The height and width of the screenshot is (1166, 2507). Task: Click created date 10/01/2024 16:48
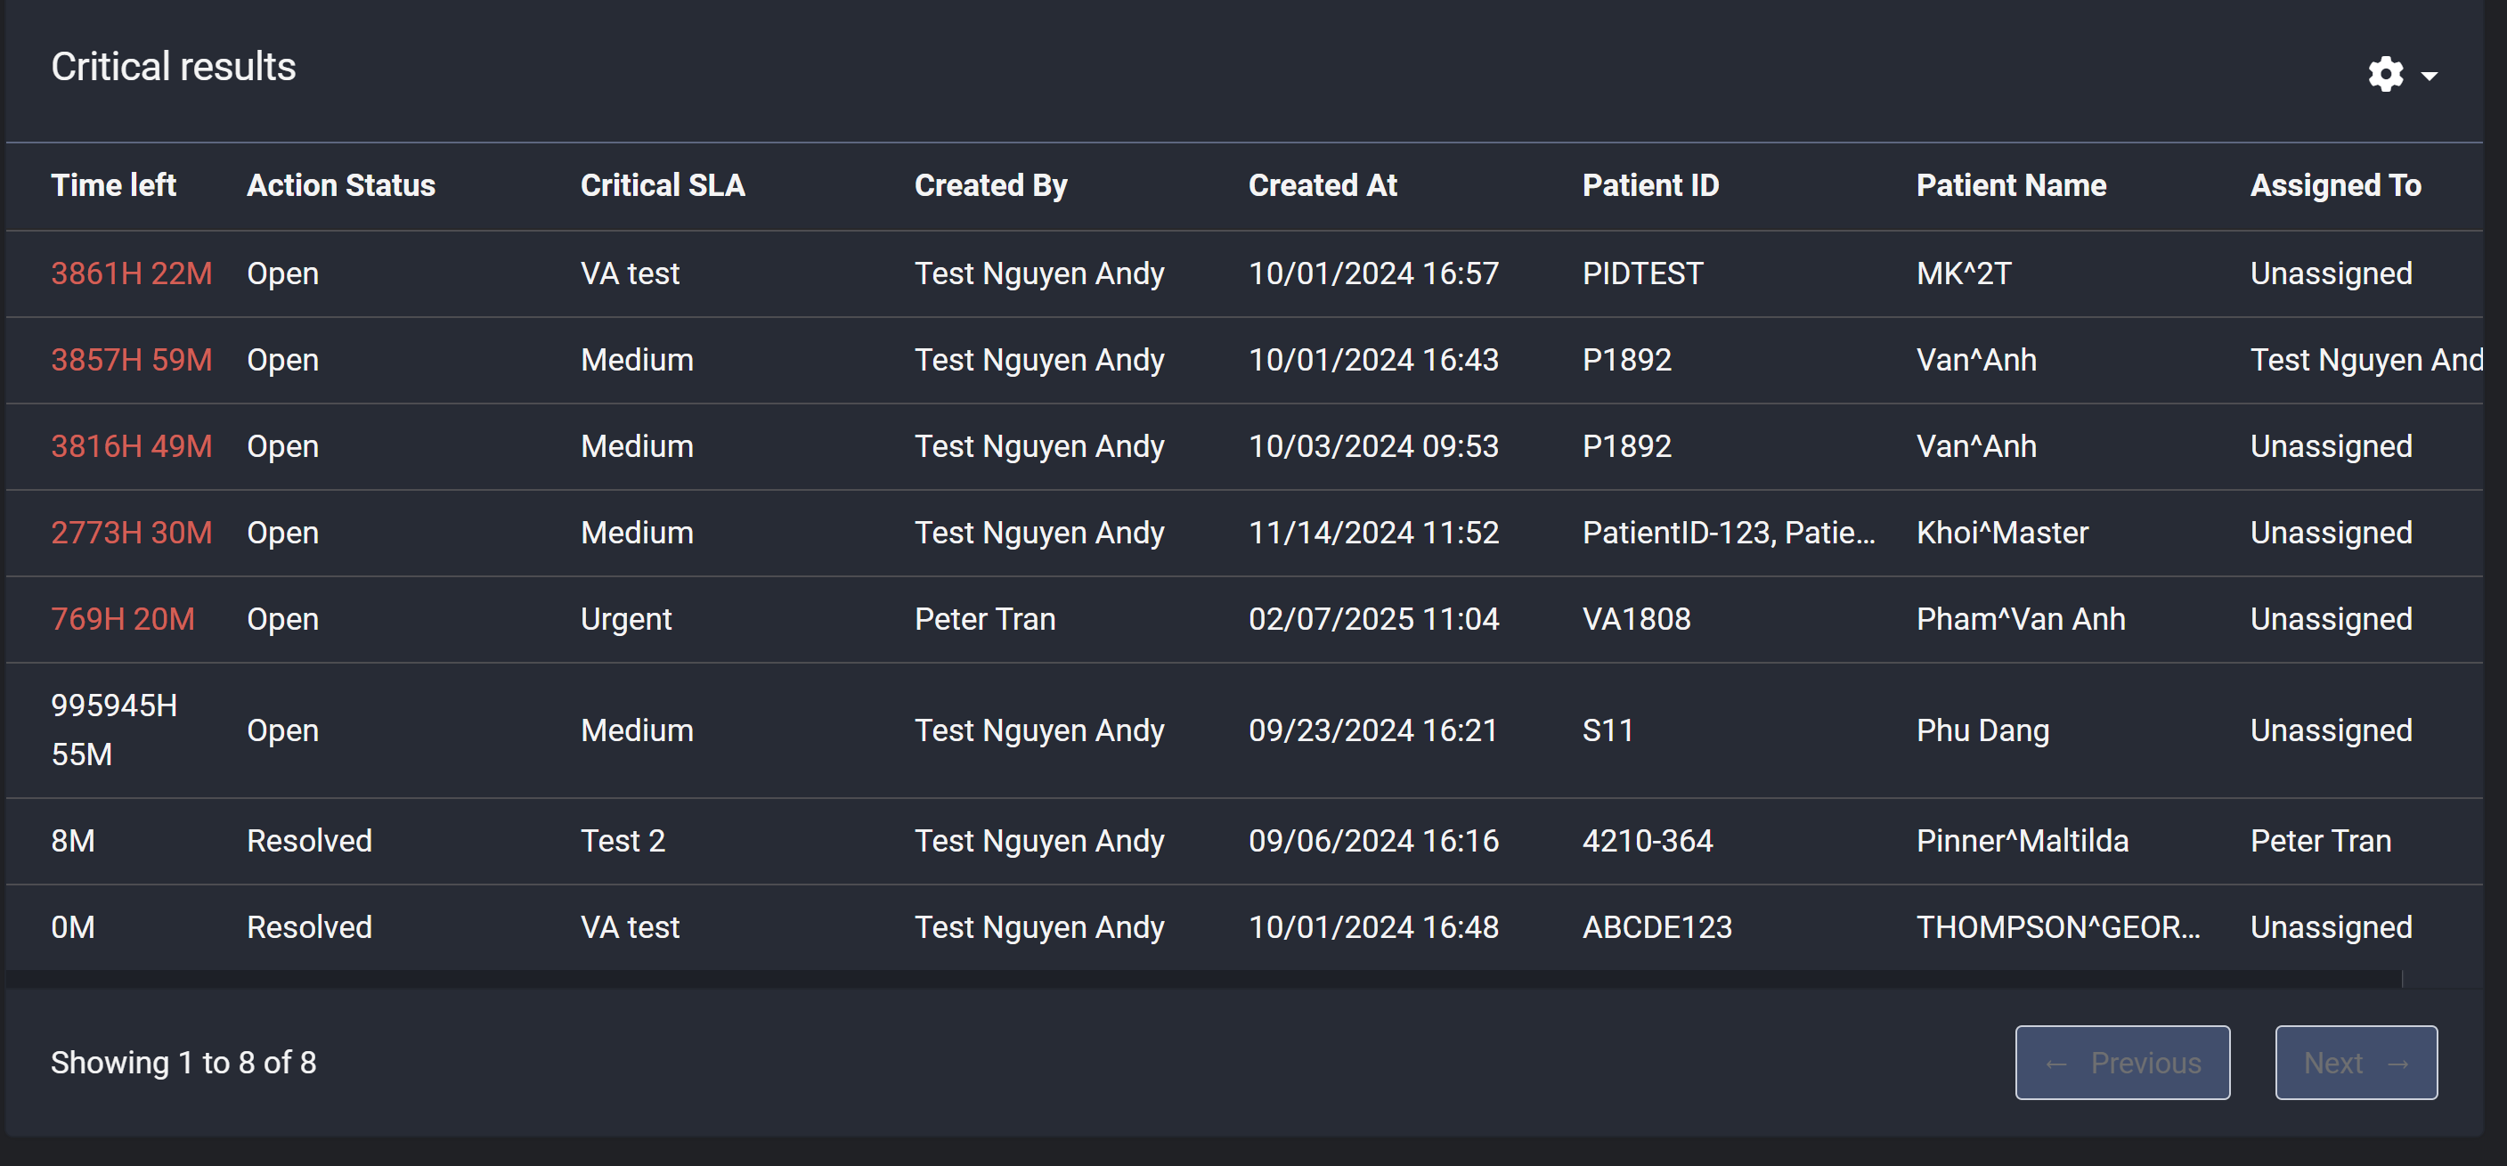pos(1373,927)
